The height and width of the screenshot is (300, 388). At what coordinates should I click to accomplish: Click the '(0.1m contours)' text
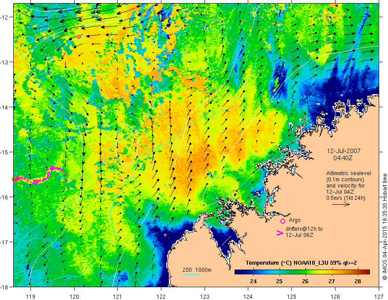click(x=345, y=180)
